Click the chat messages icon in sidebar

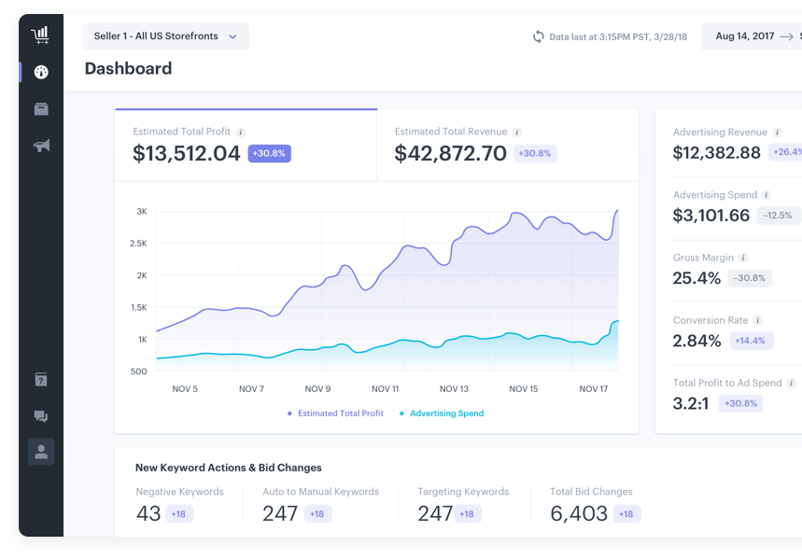40,416
